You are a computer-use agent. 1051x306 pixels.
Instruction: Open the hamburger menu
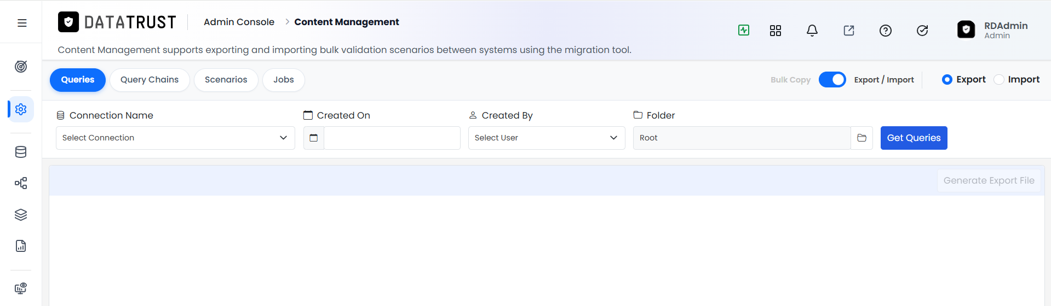pyautogui.click(x=22, y=23)
